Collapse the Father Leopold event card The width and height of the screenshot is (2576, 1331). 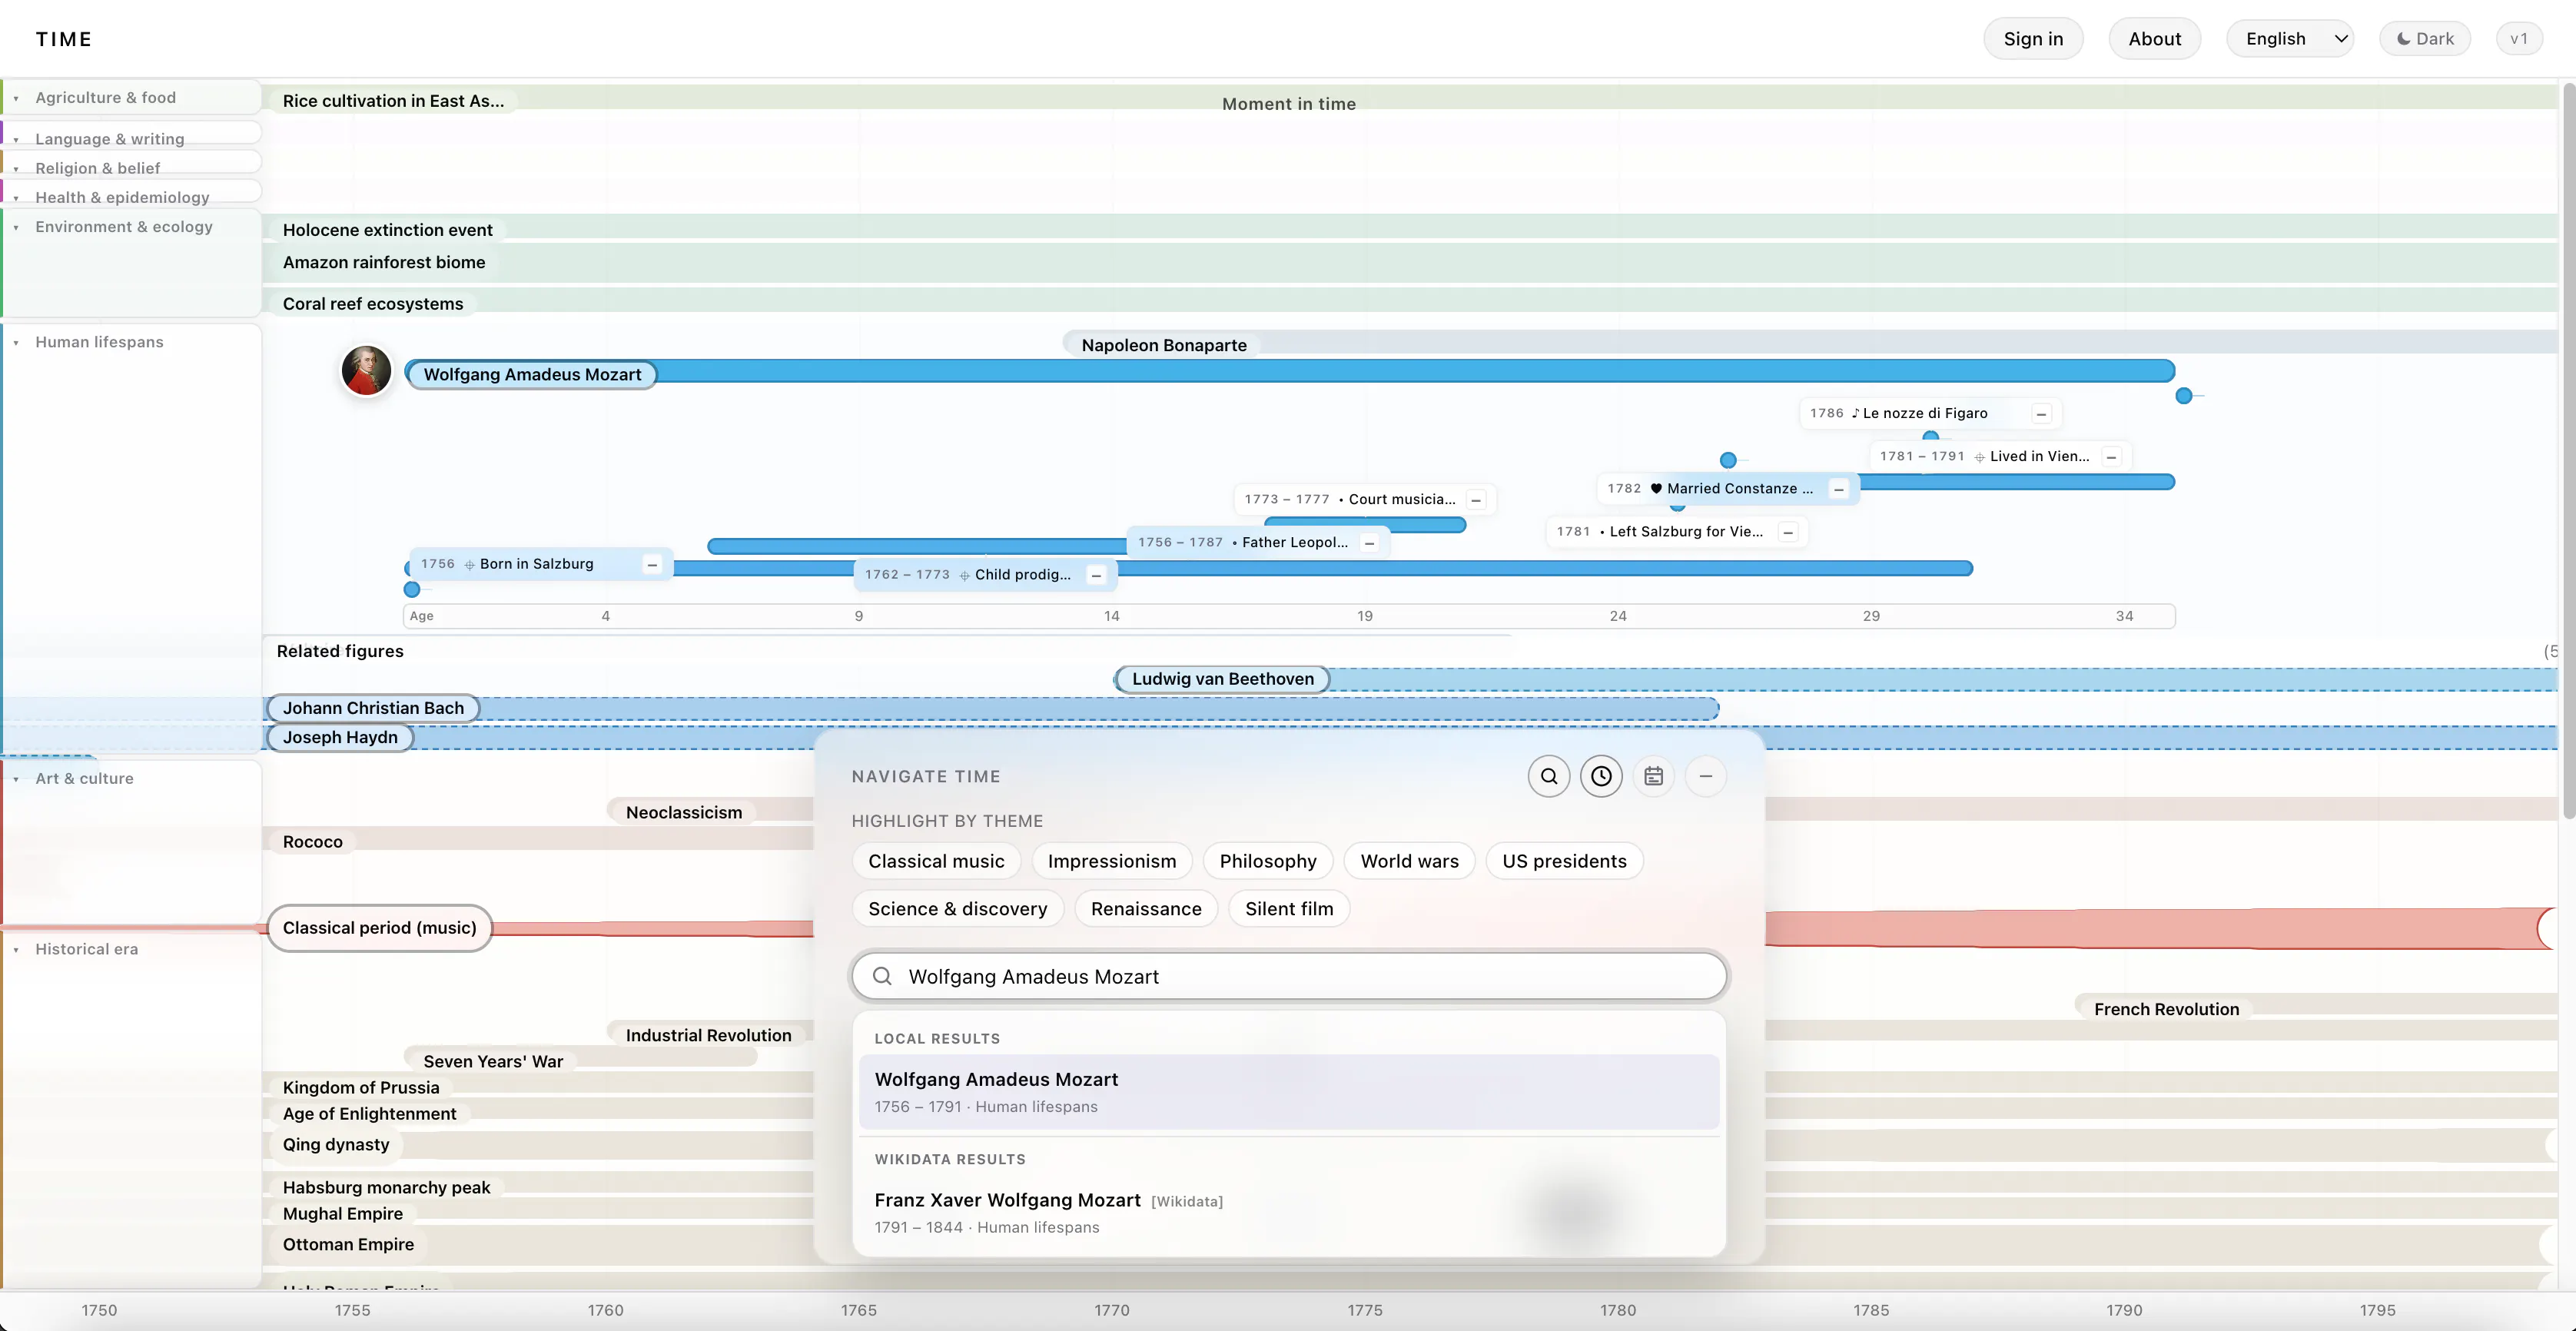(x=1369, y=543)
